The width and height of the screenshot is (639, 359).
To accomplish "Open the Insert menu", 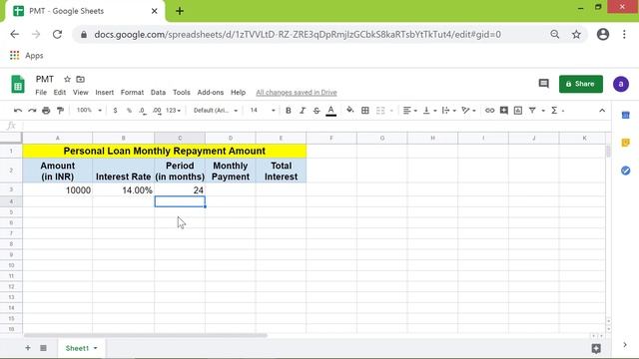I will (x=104, y=93).
